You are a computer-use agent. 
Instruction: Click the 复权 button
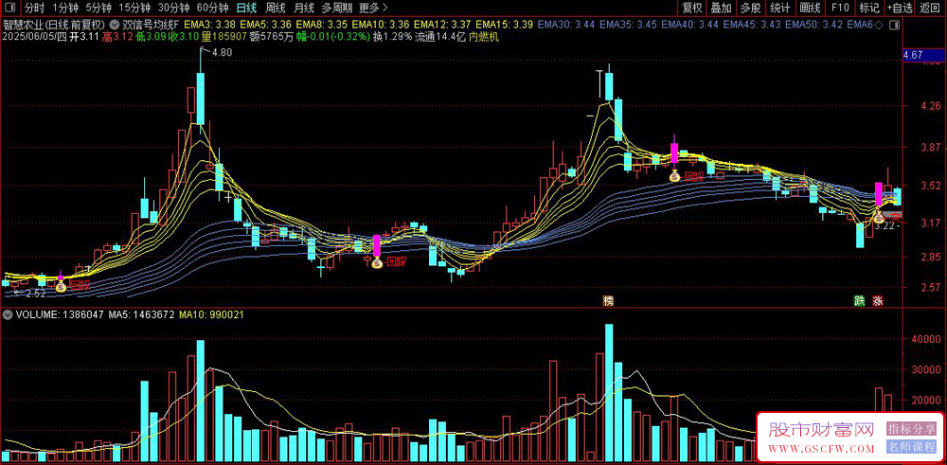coord(692,8)
